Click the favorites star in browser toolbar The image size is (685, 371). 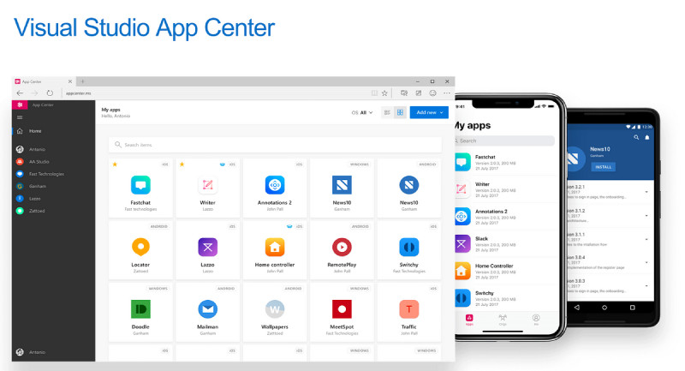click(x=384, y=93)
